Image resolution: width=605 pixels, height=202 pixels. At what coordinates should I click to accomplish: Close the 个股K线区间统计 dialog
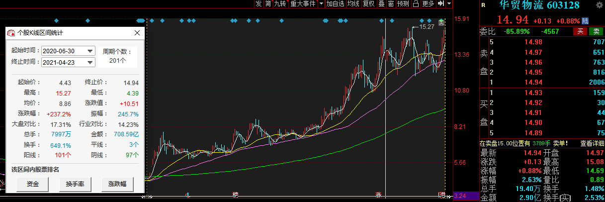point(137,33)
